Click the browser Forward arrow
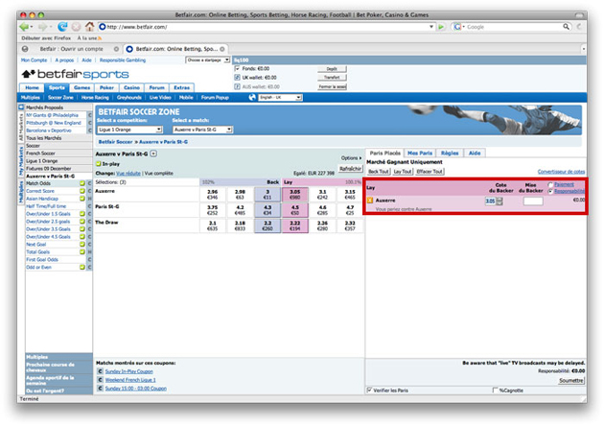Viewport: 604px width, 426px height. tap(42, 27)
